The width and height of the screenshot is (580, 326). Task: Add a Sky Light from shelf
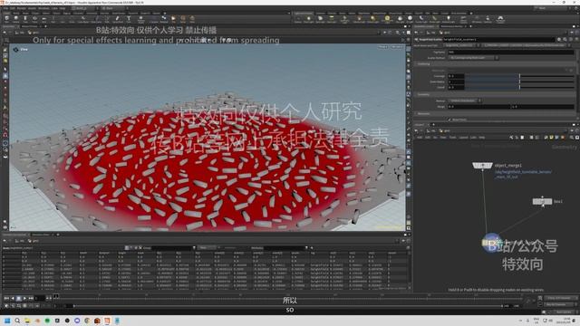point(401,18)
